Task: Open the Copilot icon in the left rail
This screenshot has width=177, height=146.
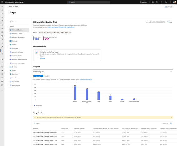Action: pos(2,36)
